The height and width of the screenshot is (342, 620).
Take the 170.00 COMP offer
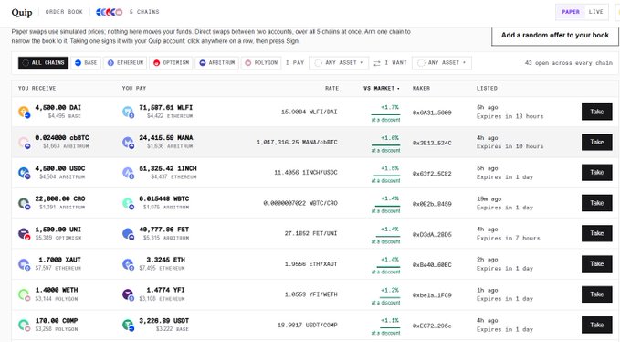(x=596, y=325)
